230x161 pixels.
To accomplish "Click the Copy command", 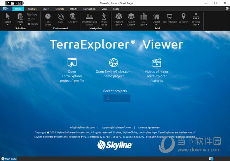I will [x=32, y=14].
